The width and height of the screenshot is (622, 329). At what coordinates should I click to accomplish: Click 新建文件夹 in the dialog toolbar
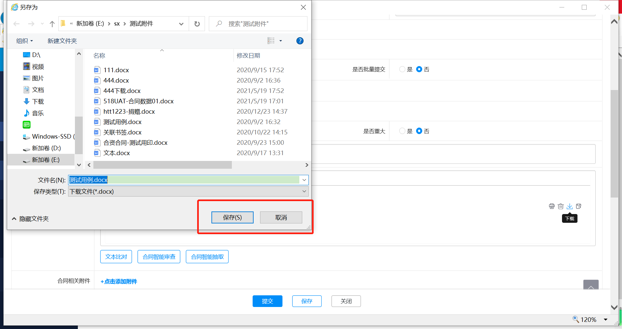(x=62, y=41)
